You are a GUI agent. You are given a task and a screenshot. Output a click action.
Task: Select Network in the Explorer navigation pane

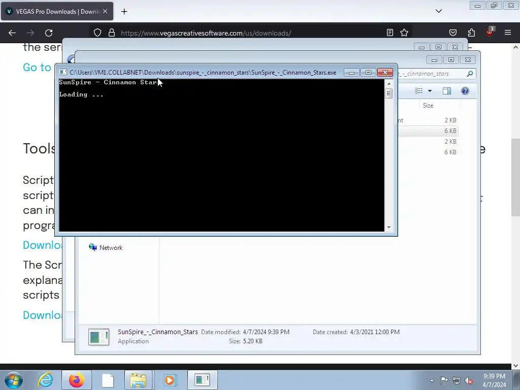click(x=111, y=248)
